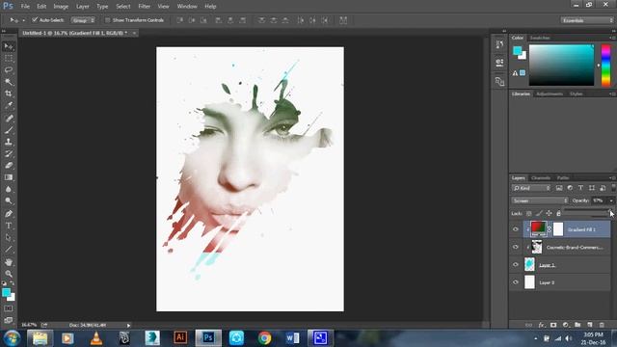Select the Eraser tool
The width and height of the screenshot is (617, 347).
click(x=9, y=165)
